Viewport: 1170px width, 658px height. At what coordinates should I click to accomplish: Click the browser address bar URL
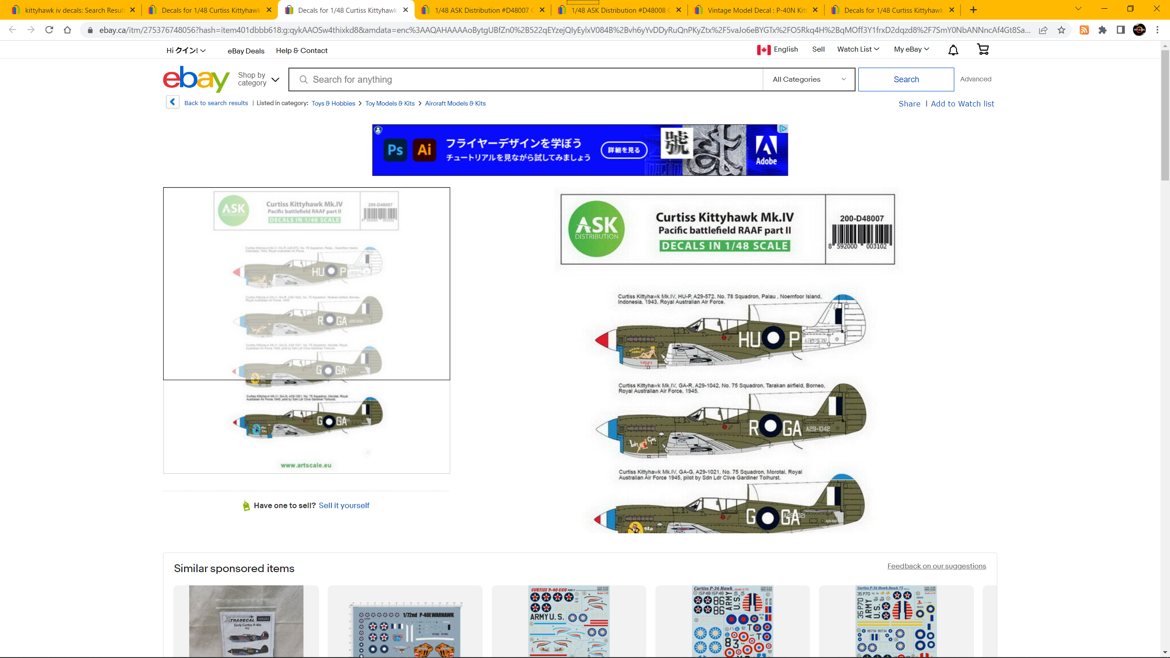564,30
